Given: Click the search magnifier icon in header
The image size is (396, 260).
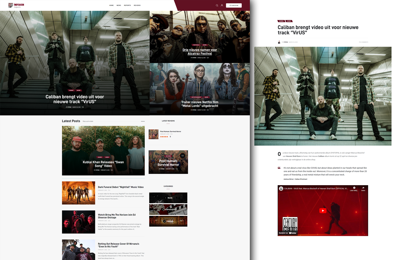Looking at the screenshot, I should [x=217, y=5].
